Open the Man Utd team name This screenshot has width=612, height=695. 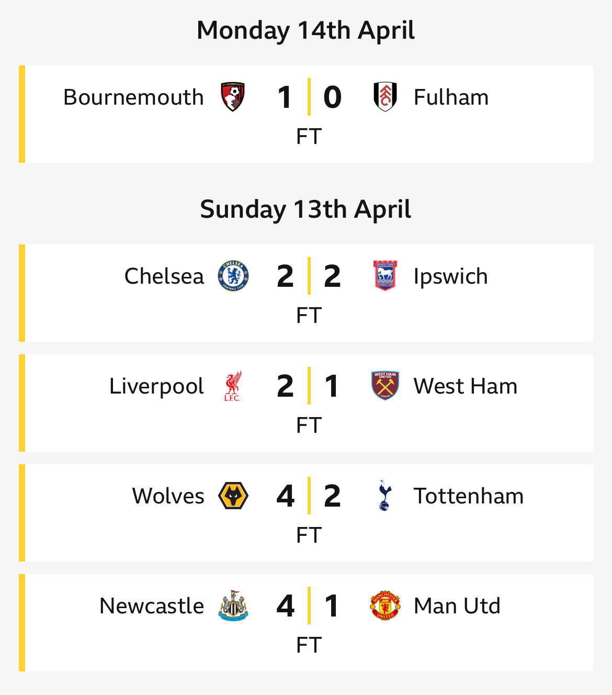coord(457,606)
